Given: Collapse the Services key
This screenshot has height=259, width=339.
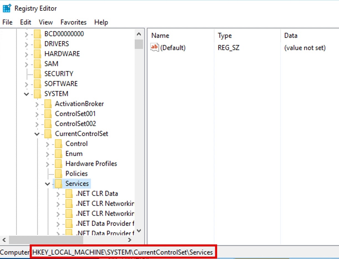Looking at the screenshot, I should coord(47,184).
